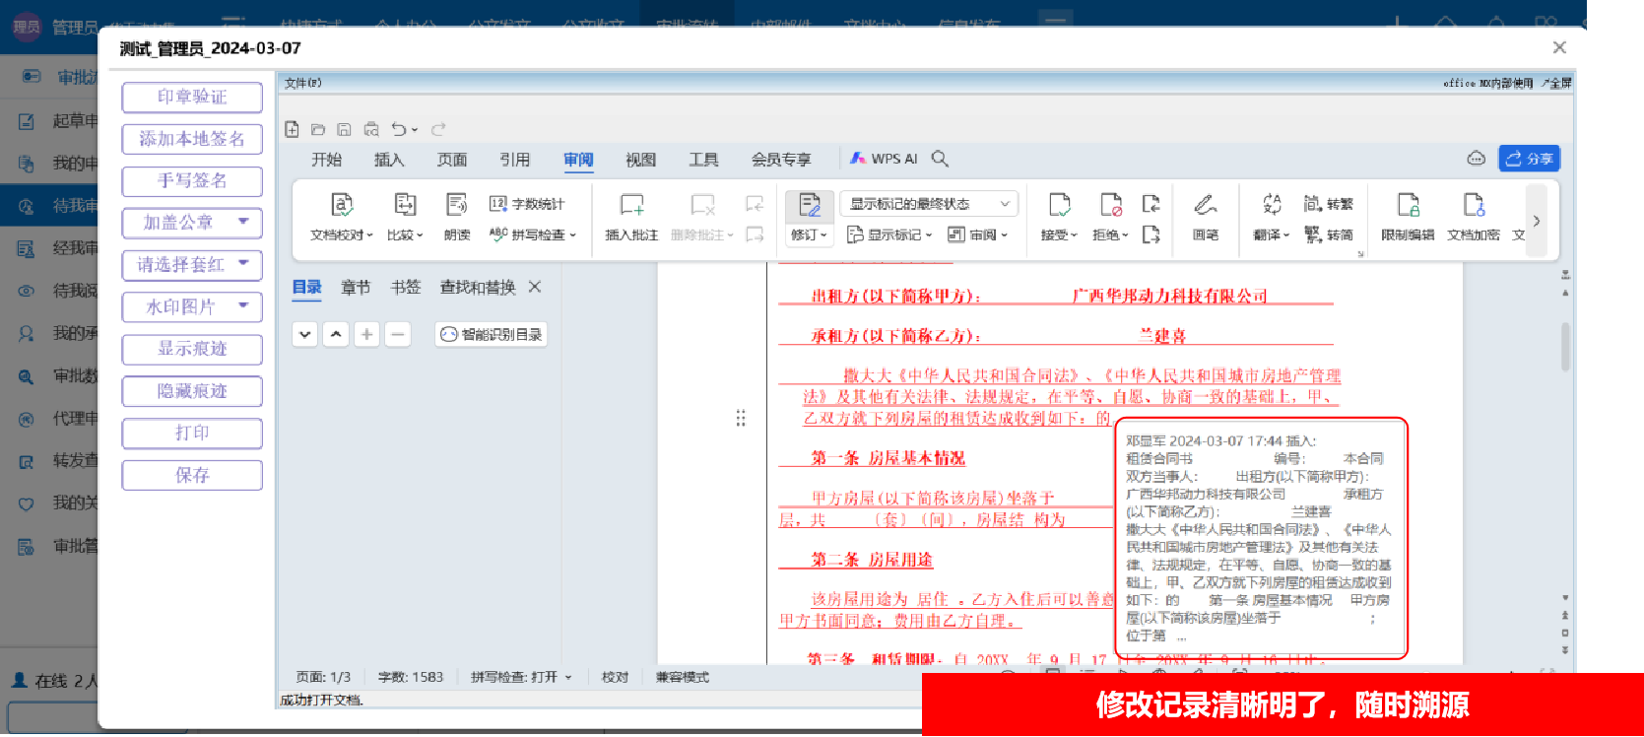This screenshot has height=737, width=1644.
Task: Click the save disk icon in quick toolbar
Action: click(x=344, y=129)
